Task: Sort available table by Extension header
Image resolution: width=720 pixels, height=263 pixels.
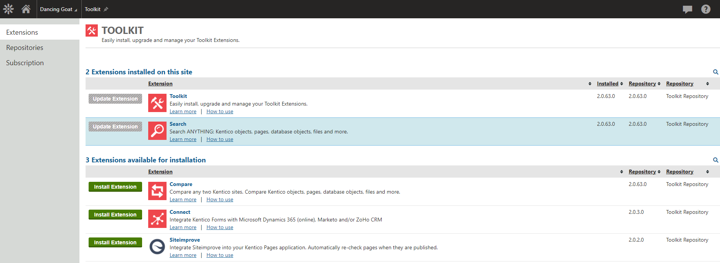Action: 160,172
